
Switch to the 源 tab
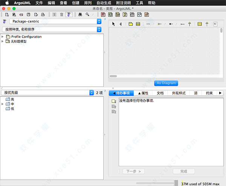tap(196, 93)
